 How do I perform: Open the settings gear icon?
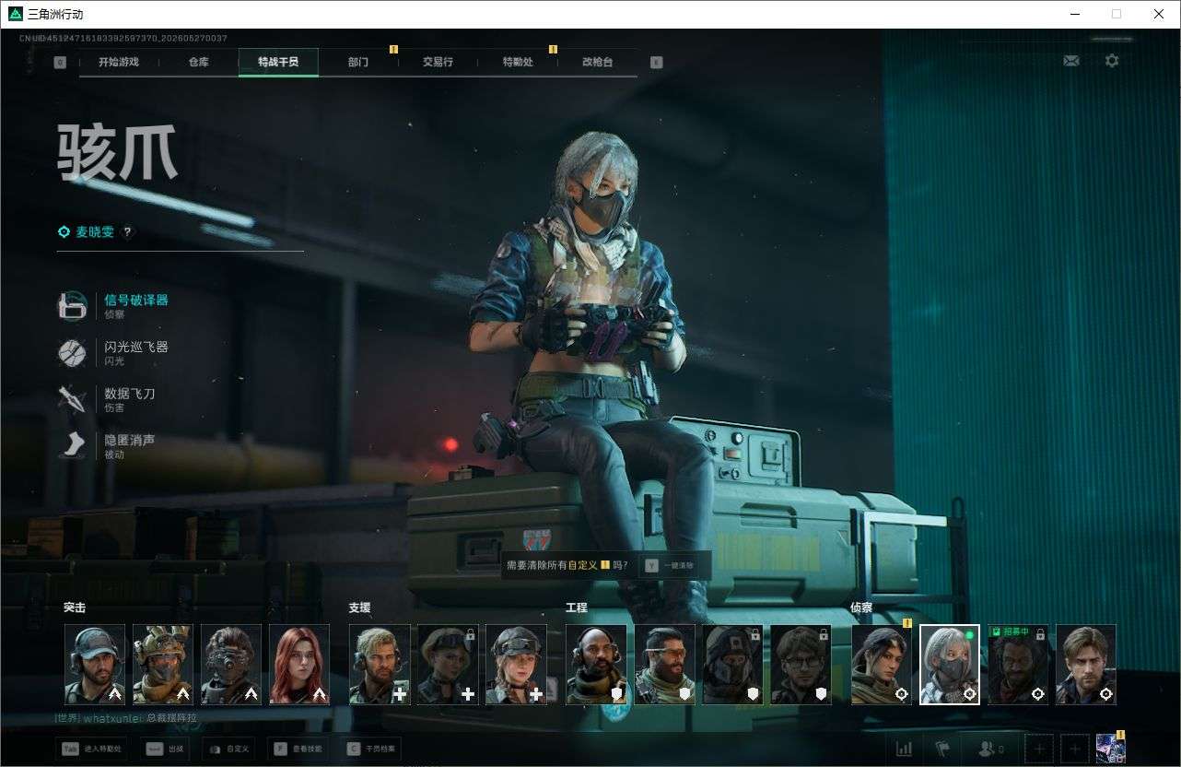click(1112, 61)
